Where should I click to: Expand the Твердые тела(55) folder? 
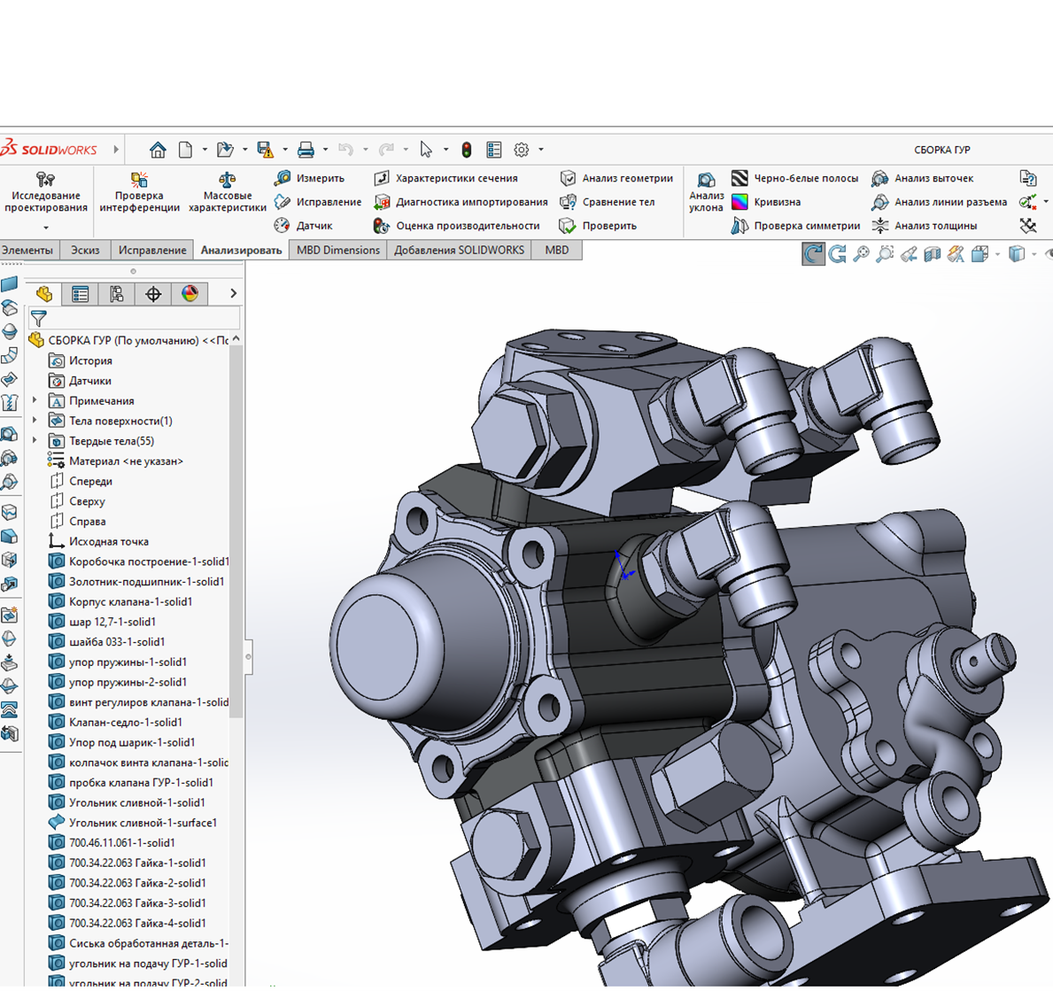[x=35, y=441]
